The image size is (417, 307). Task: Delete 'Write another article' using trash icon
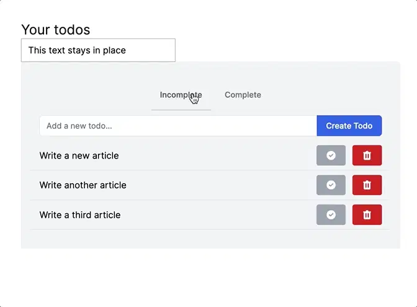click(x=367, y=185)
